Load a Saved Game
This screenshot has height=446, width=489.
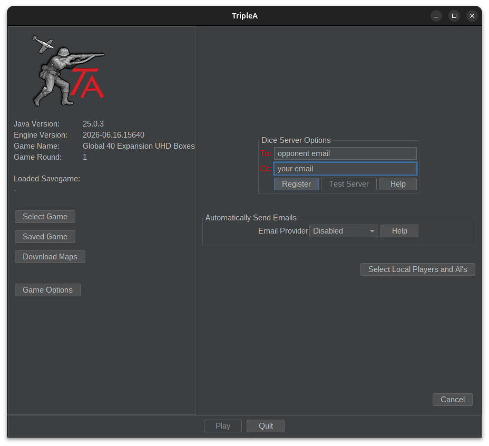(45, 237)
